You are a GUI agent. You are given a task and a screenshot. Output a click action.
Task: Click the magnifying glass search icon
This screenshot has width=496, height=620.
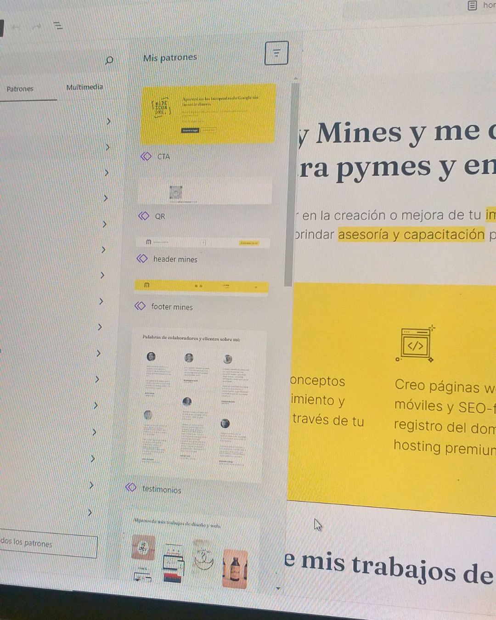109,60
